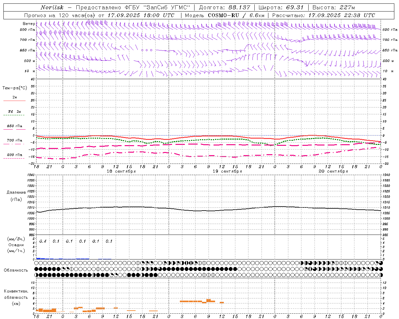Click the "Долгота: 88.137" header value
The height and width of the screenshot is (319, 399).
(x=224, y=7)
